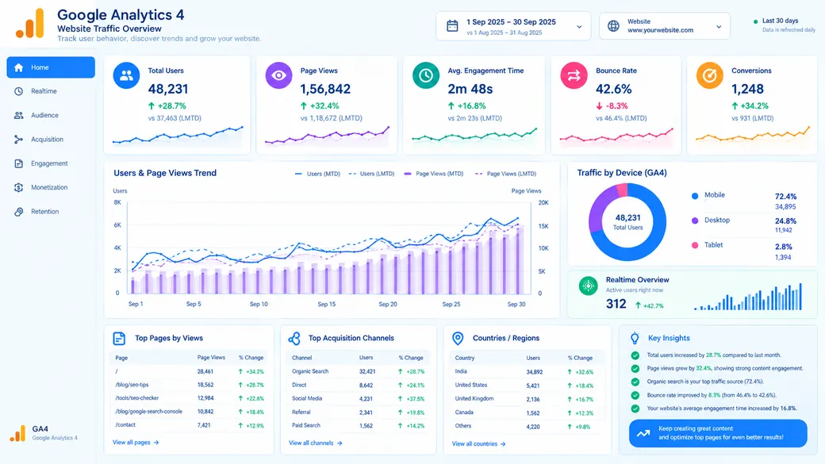Screen dimensions: 825x464
Task: Click the Bounce Rate 42.6% value
Action: pos(613,89)
